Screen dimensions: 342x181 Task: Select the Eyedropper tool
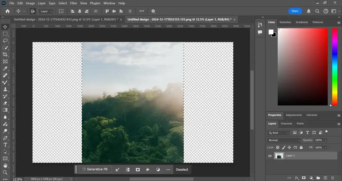coord(5,68)
